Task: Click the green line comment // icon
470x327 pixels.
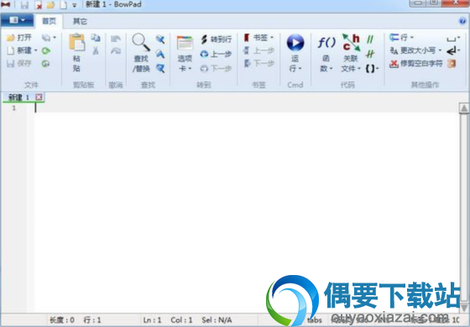Action: [x=370, y=39]
